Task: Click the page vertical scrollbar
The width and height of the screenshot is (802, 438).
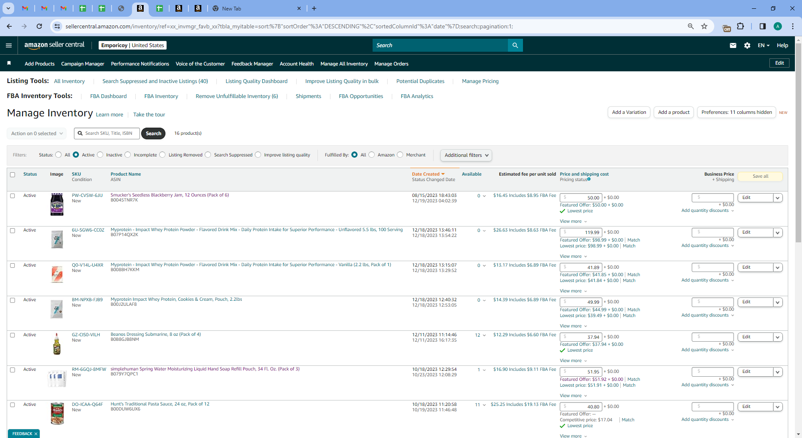Action: click(798, 142)
